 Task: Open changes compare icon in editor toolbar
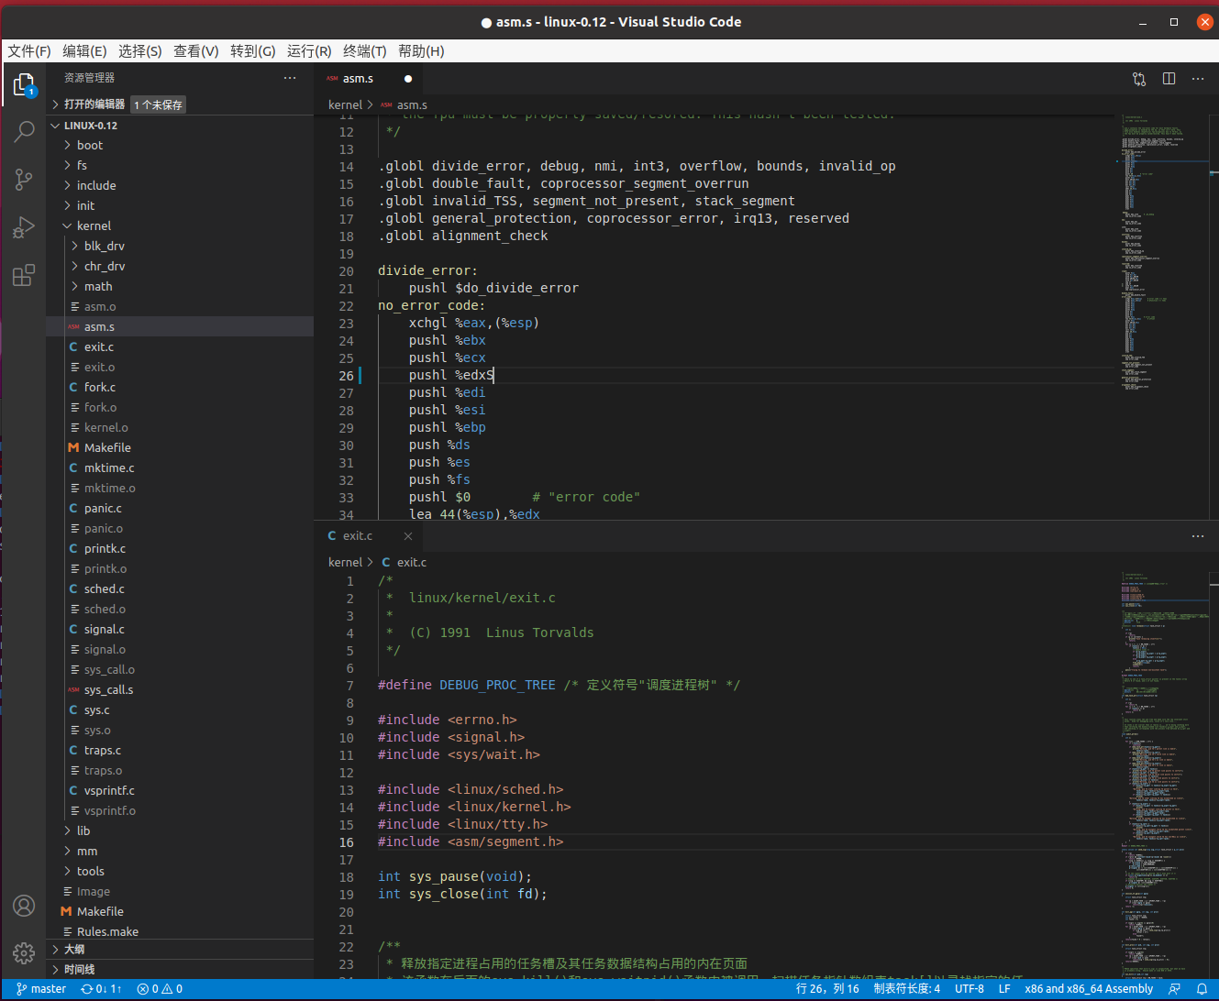[x=1139, y=79]
